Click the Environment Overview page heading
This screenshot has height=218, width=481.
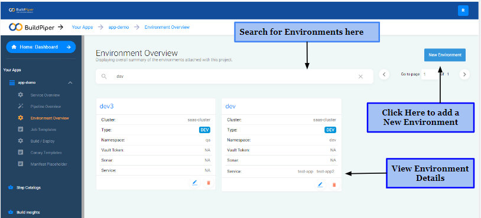click(x=136, y=53)
